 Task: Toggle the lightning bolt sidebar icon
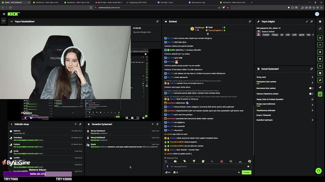coord(320,45)
